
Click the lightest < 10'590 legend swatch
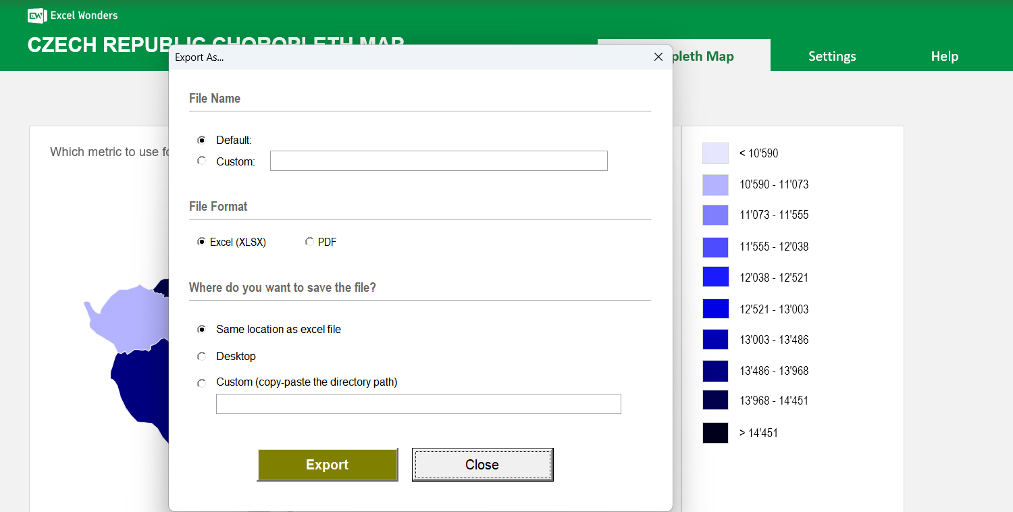[715, 153]
